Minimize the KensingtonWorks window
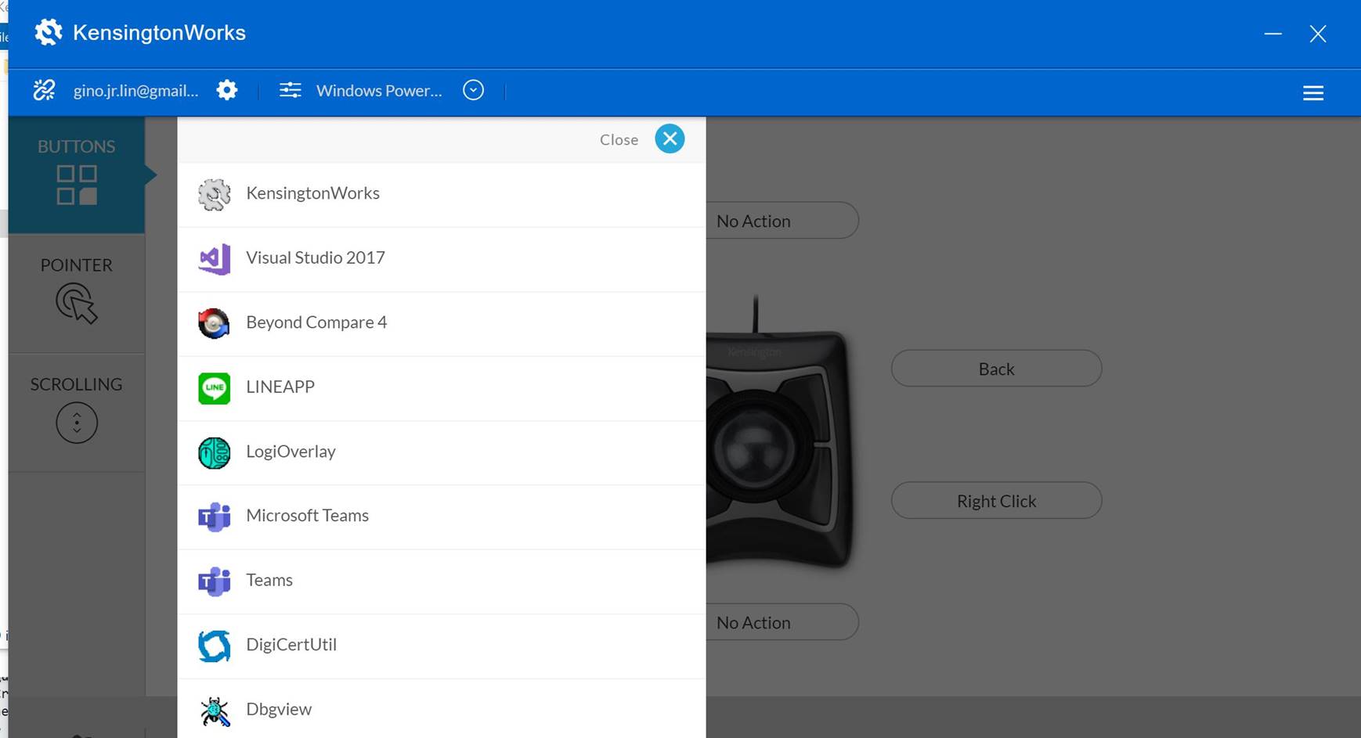1361x738 pixels. 1273,34
